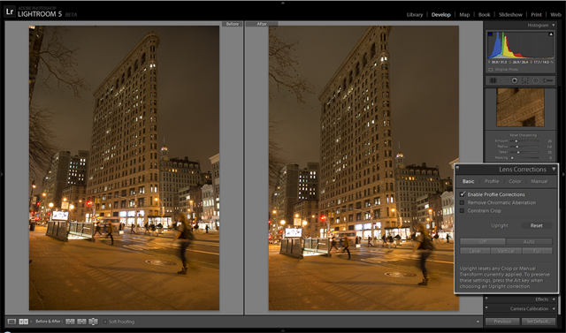Show the left panel group arrow
Viewport: 566px width, 333px height.
pyautogui.click(x=2, y=174)
